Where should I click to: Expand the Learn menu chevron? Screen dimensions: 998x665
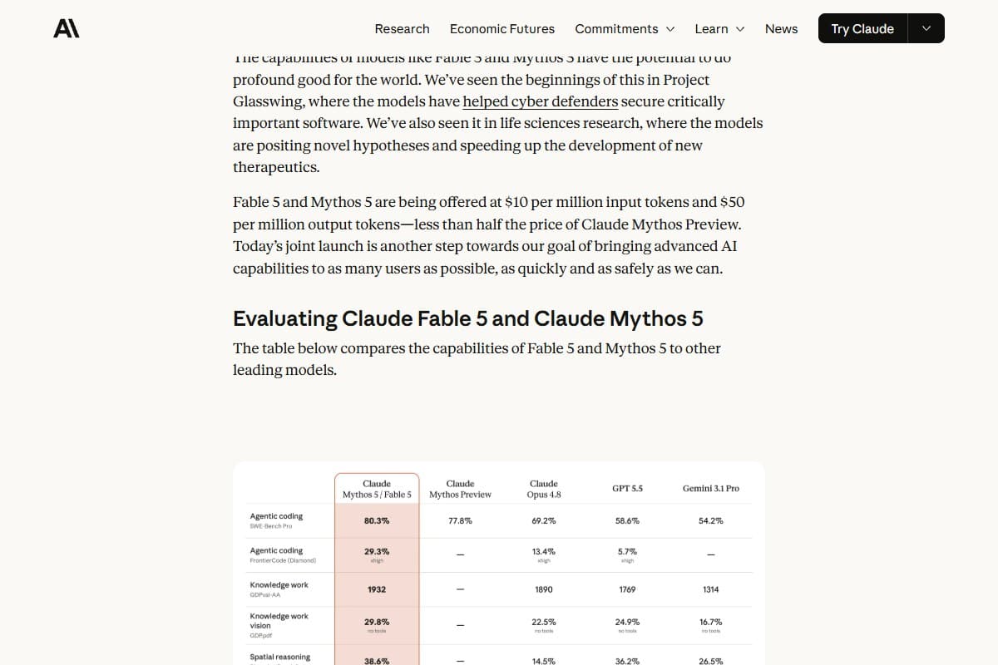[x=740, y=29]
